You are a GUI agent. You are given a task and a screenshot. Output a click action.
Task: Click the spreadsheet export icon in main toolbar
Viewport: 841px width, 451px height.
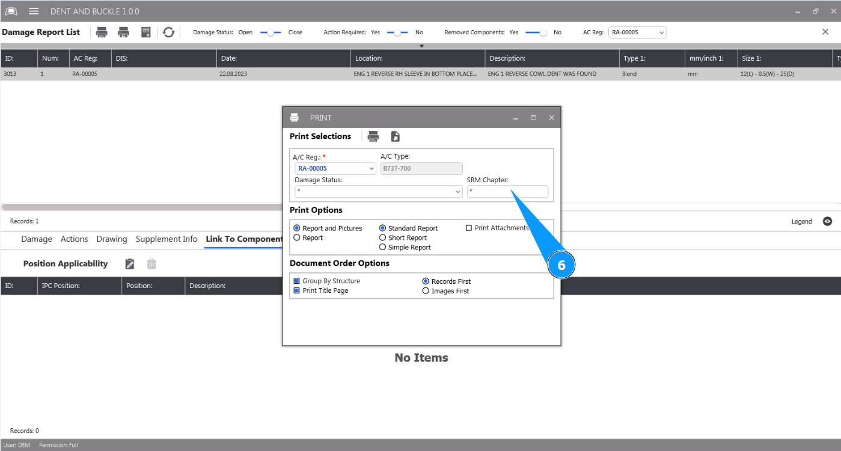click(145, 32)
